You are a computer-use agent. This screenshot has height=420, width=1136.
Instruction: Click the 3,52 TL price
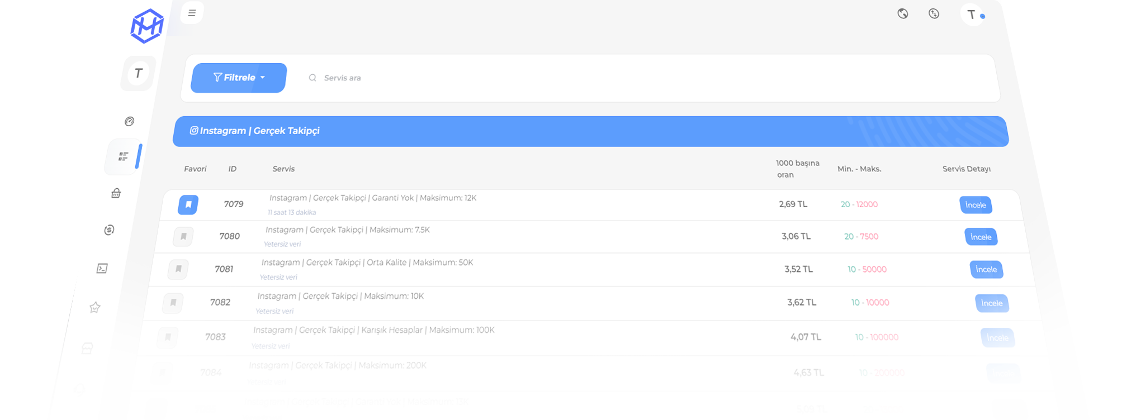[x=799, y=269]
